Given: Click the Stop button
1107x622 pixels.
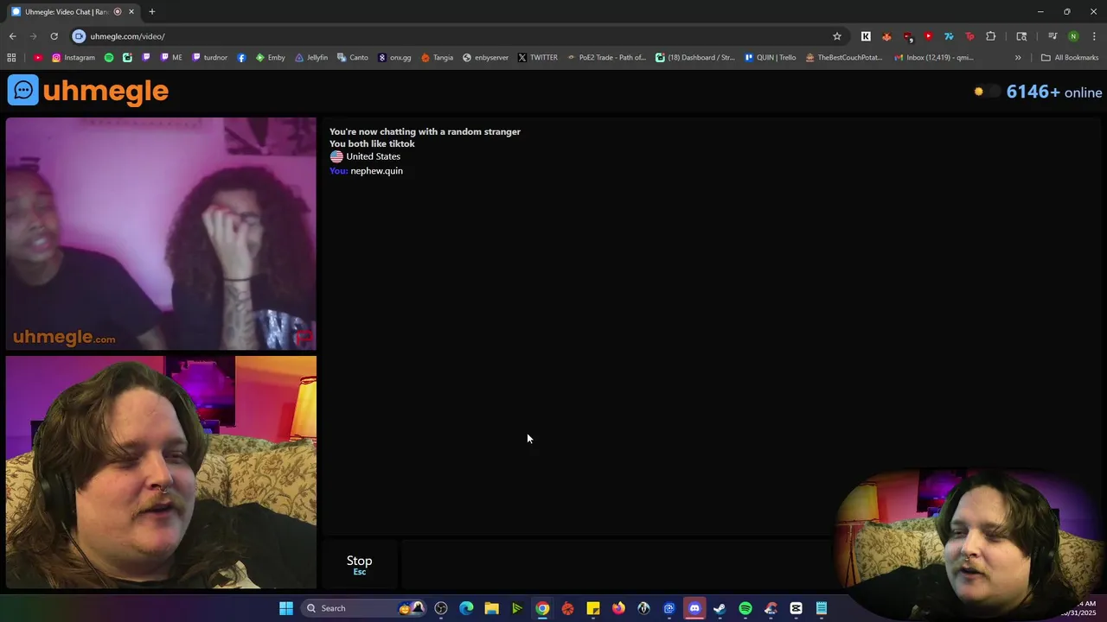Looking at the screenshot, I should coord(360,564).
